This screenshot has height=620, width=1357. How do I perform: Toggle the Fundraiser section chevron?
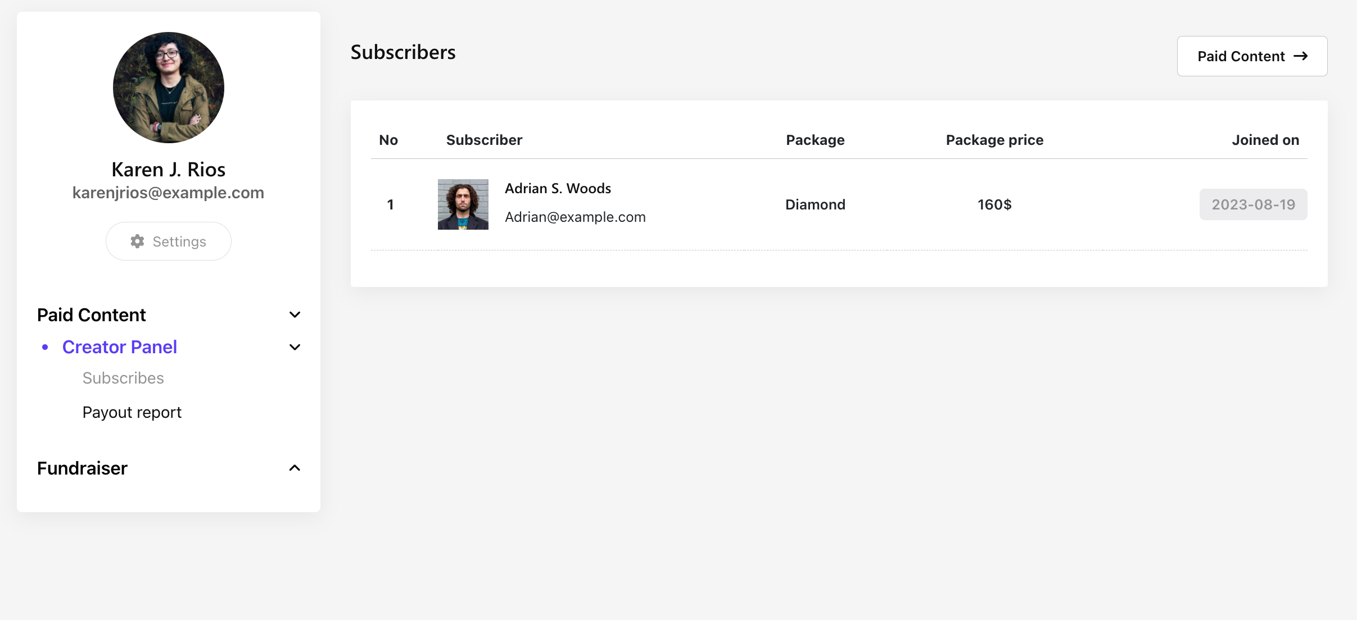coord(295,468)
